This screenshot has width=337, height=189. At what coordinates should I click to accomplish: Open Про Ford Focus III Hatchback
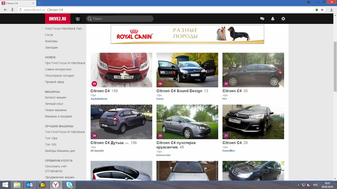[65, 63]
